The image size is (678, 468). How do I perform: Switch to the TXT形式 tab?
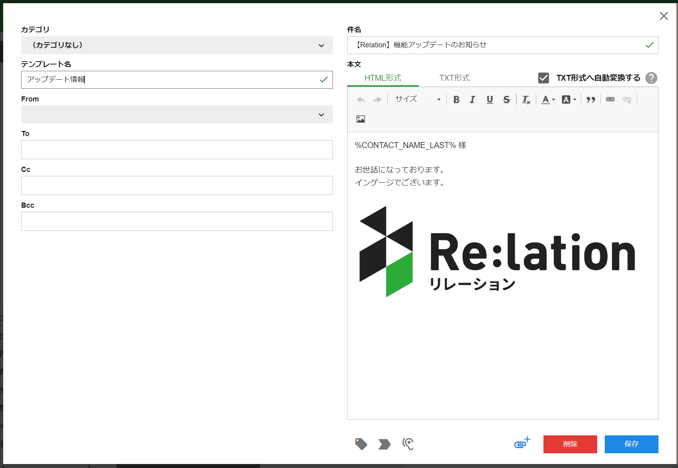[454, 78]
